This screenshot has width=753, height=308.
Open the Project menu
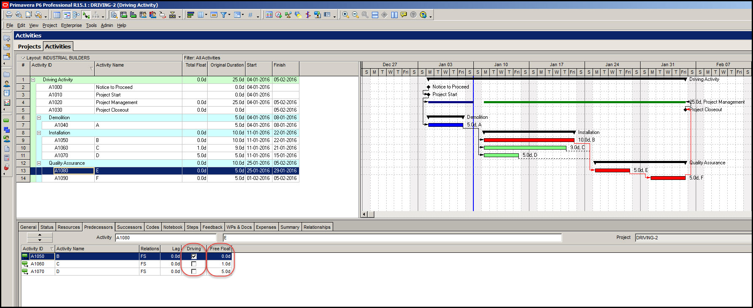(50, 25)
